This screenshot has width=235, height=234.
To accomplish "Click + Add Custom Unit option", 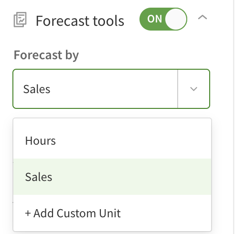I will click(112, 213).
